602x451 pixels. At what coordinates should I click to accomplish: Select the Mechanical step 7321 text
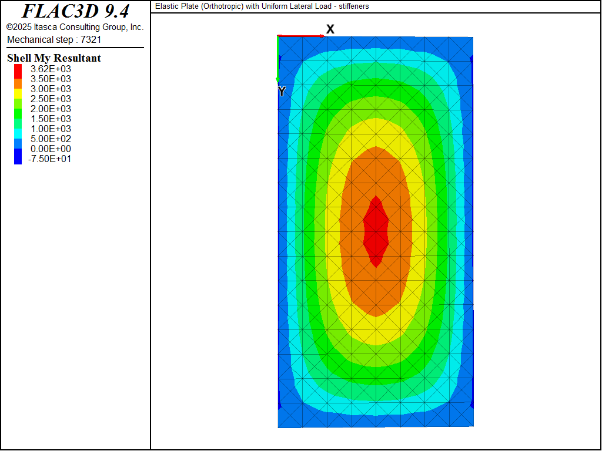pyautogui.click(x=55, y=39)
